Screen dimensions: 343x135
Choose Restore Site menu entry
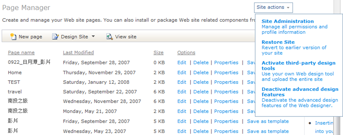pyautogui.click(x=278, y=42)
